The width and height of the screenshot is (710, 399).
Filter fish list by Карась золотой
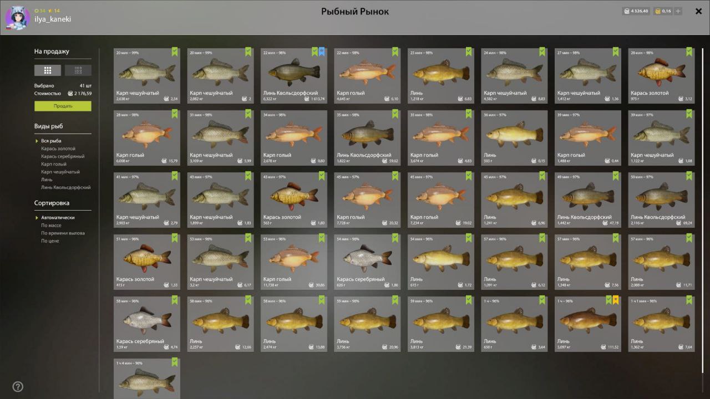[58, 149]
